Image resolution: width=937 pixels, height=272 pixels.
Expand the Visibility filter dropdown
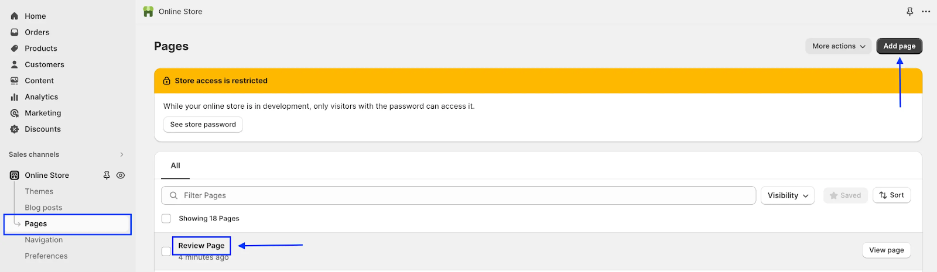tap(787, 195)
